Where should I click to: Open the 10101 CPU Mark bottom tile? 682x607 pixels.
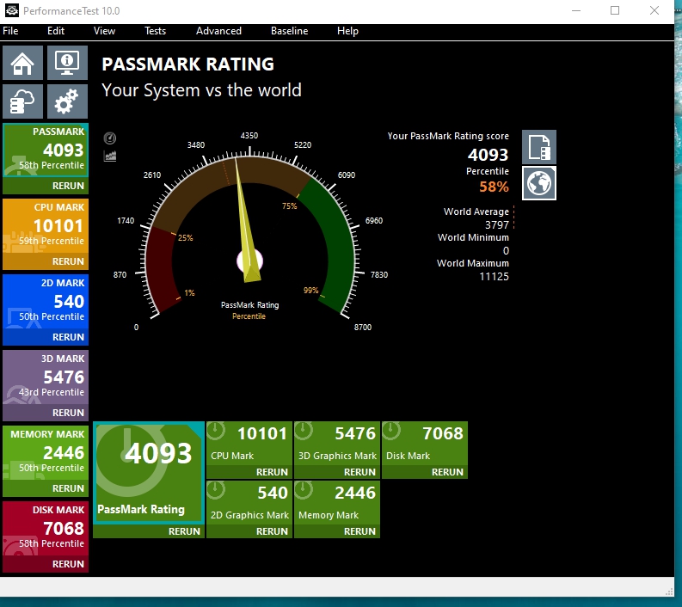pos(249,444)
